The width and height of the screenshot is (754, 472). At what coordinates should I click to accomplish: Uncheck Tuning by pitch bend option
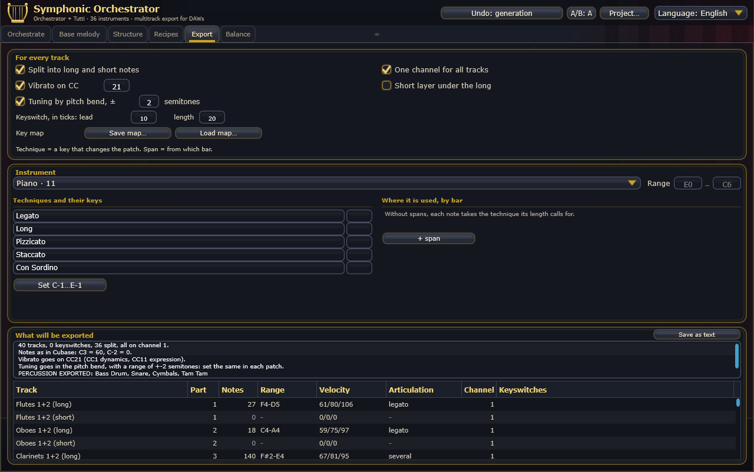pyautogui.click(x=21, y=101)
